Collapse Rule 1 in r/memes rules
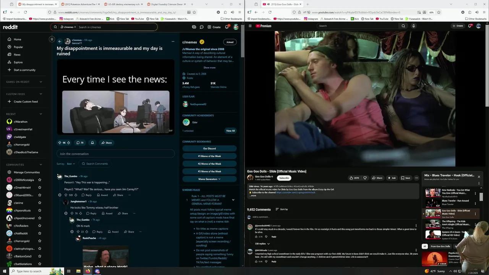 (233, 200)
